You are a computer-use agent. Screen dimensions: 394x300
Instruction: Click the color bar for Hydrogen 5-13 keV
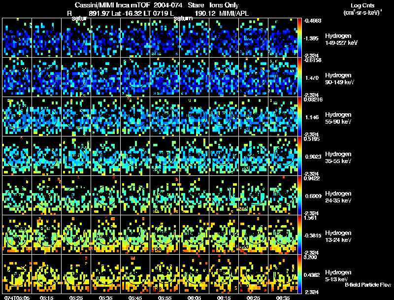coord(299,274)
